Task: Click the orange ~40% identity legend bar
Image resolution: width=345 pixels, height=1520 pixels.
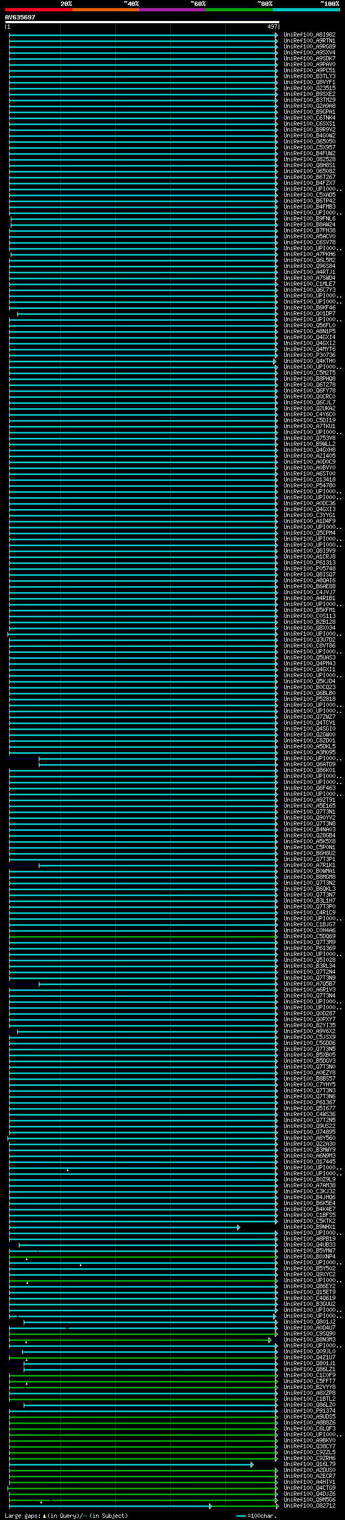Action: (106, 10)
